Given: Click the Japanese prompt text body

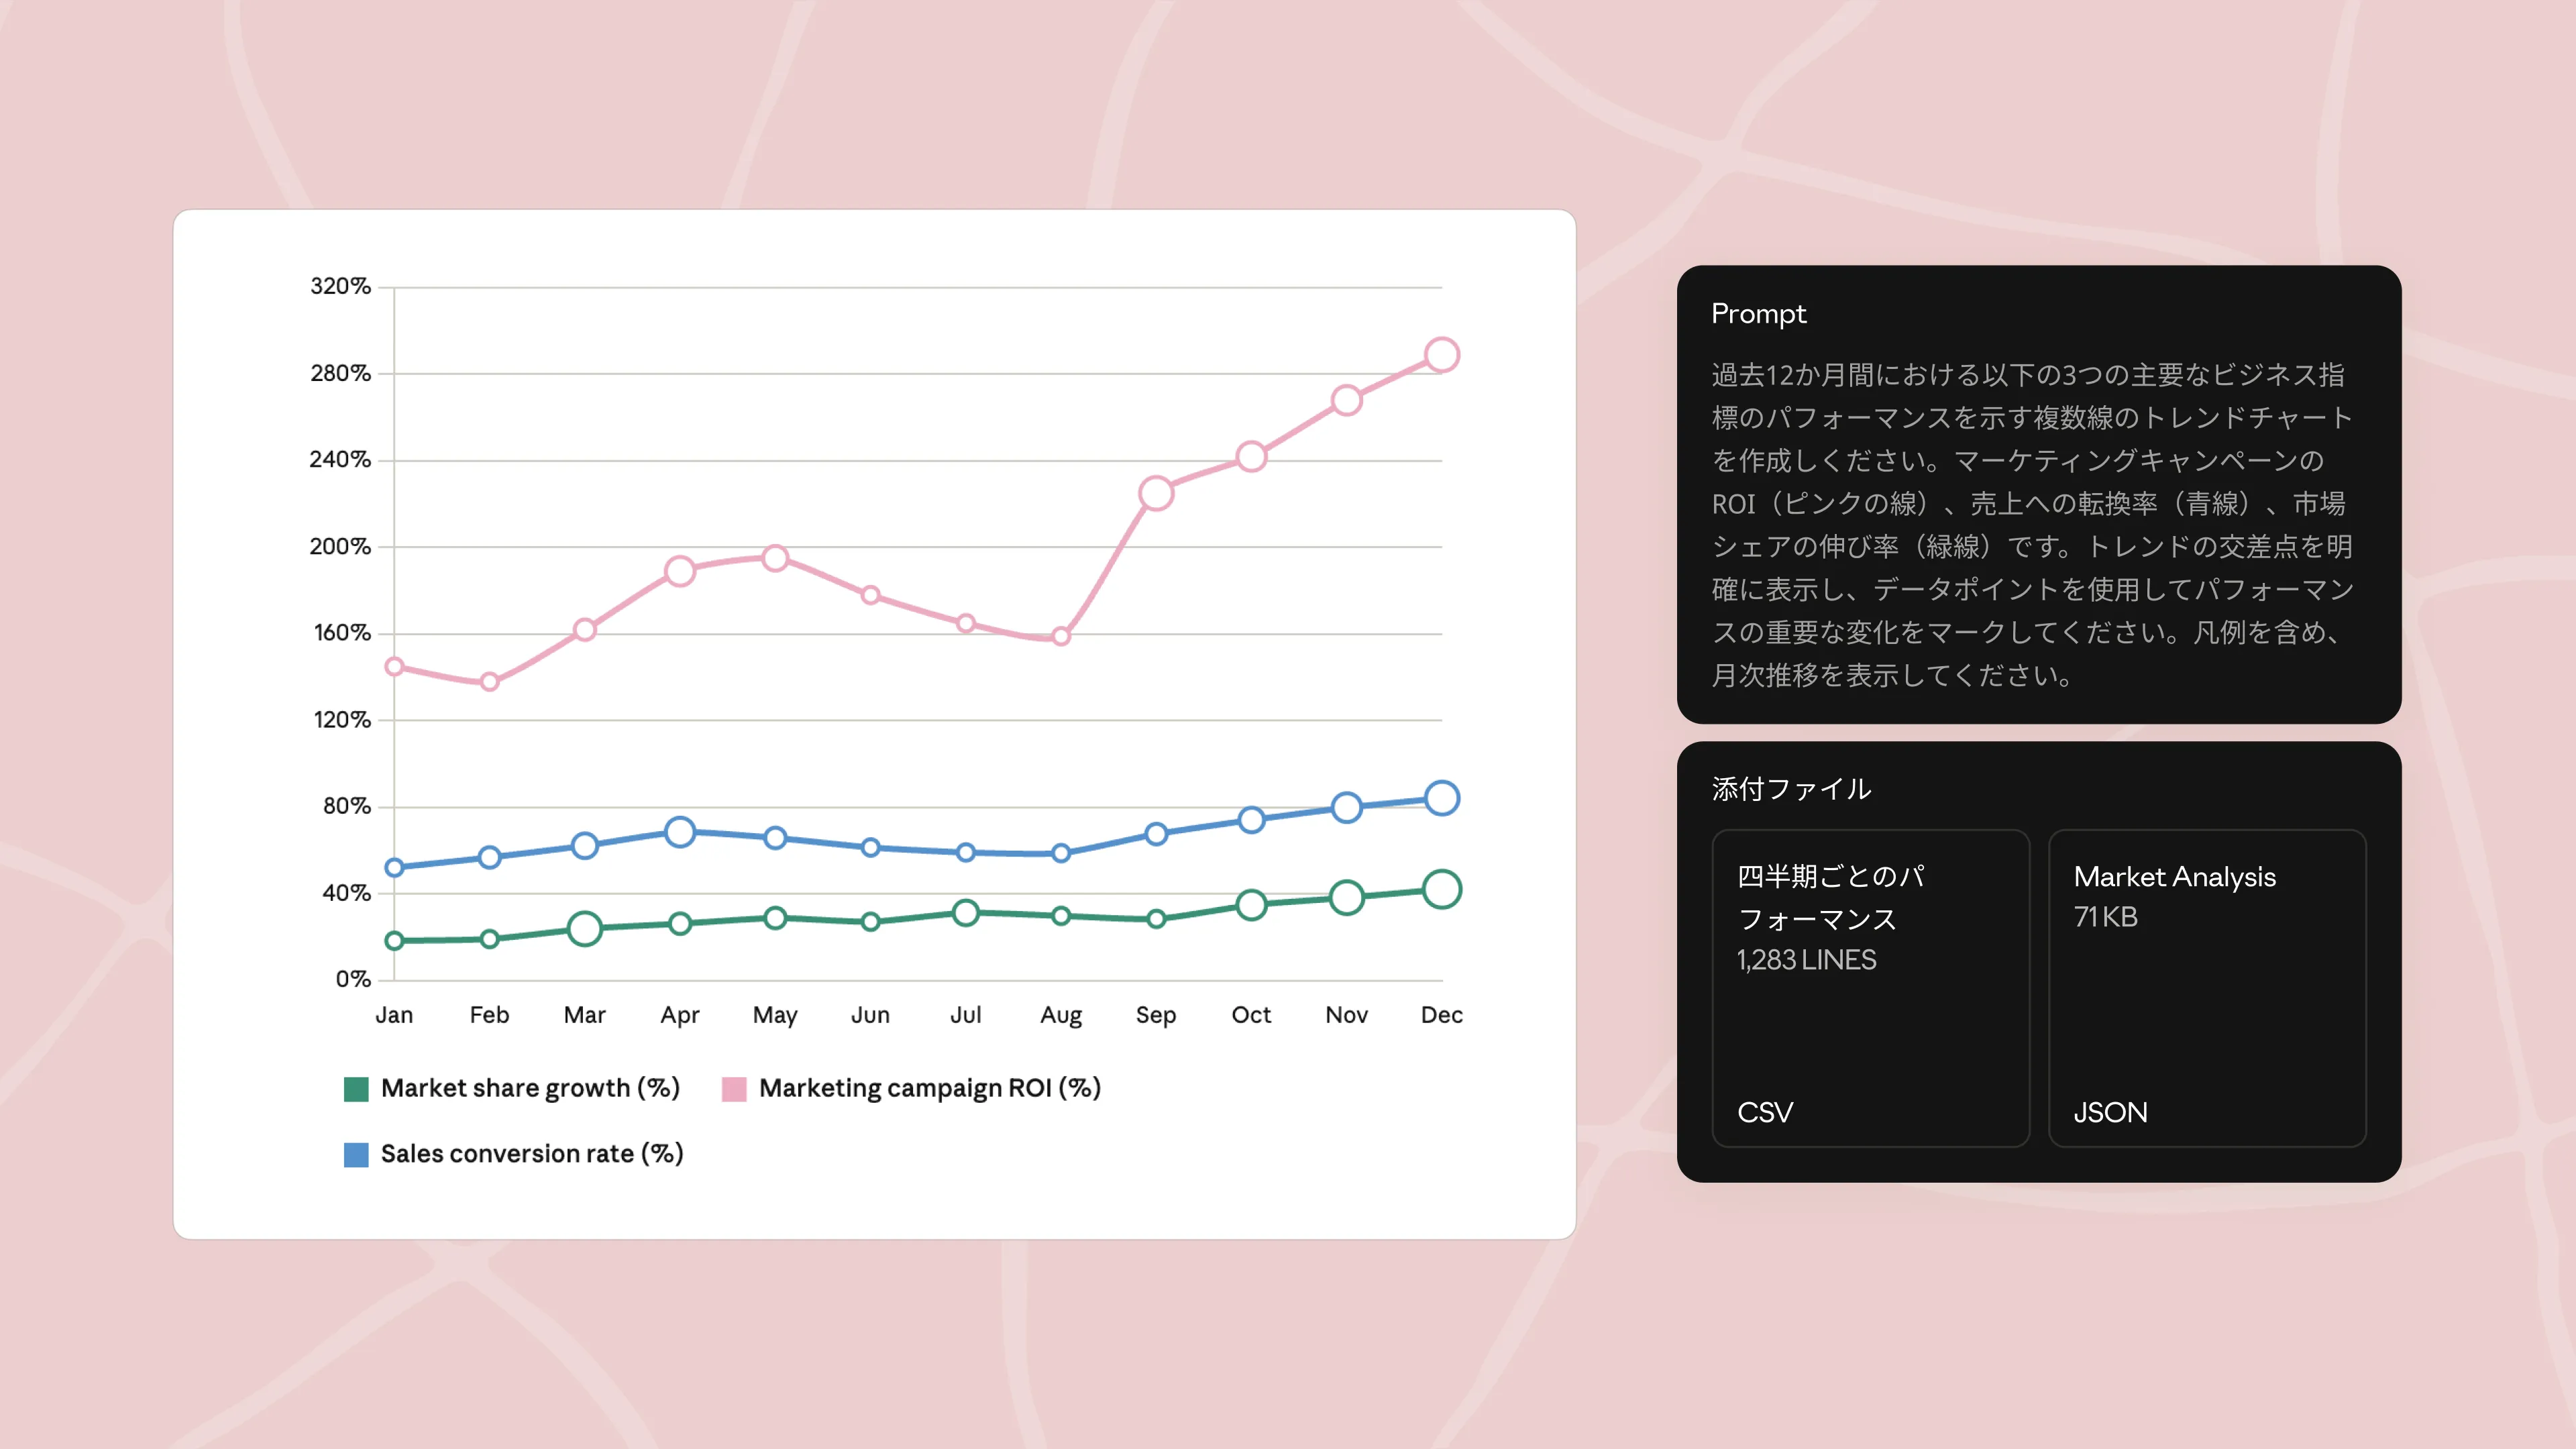Looking at the screenshot, I should pos(2032,525).
